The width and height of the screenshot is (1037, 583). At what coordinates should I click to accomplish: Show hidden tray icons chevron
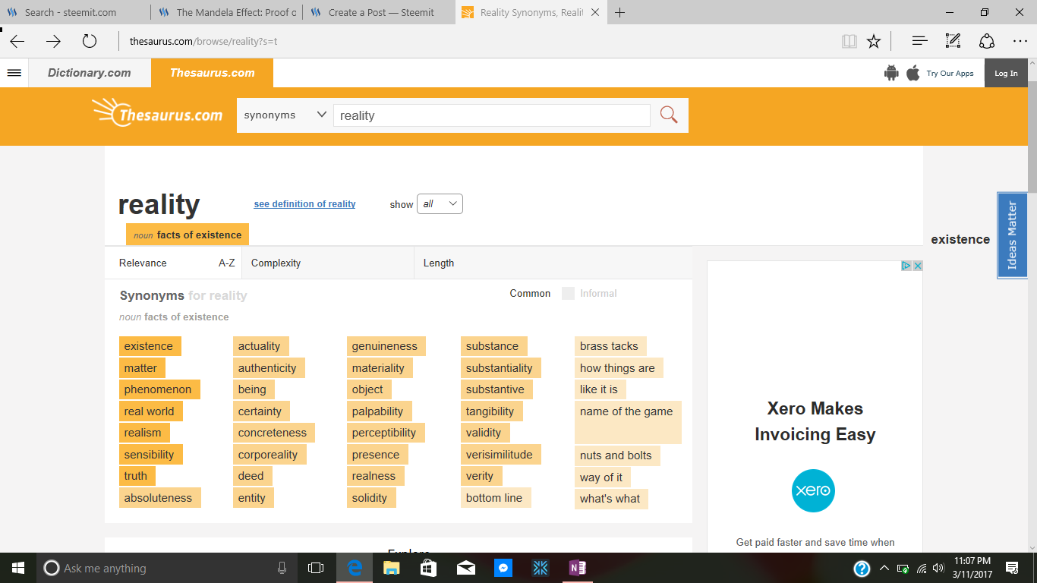[x=884, y=568]
